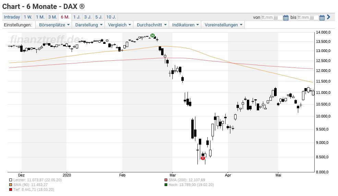Switch to the 3 M. range tab
The width and height of the screenshot is (338, 196).
pyautogui.click(x=52, y=17)
